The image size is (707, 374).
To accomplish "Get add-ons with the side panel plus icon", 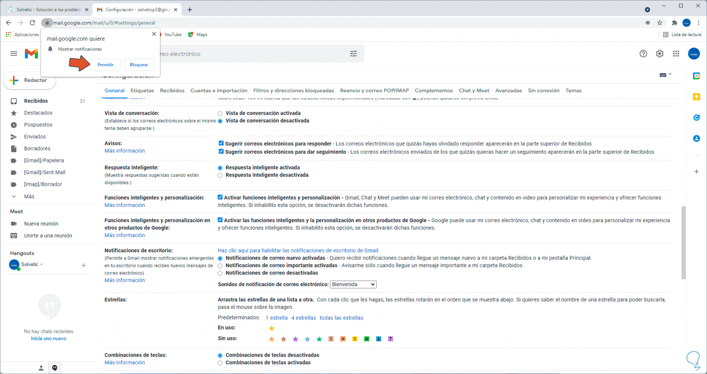I will pos(697,171).
